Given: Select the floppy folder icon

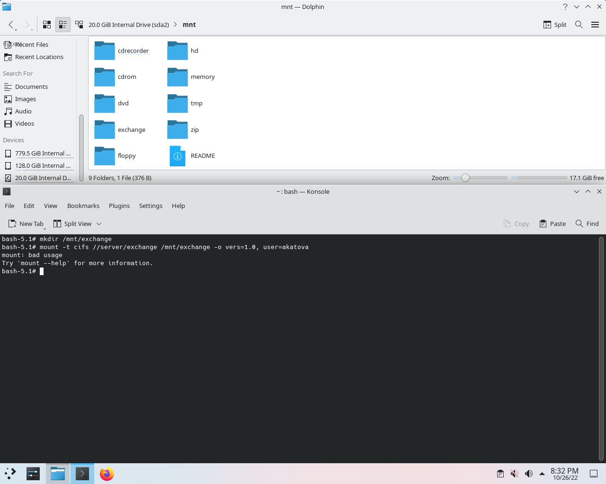Looking at the screenshot, I should click(105, 156).
